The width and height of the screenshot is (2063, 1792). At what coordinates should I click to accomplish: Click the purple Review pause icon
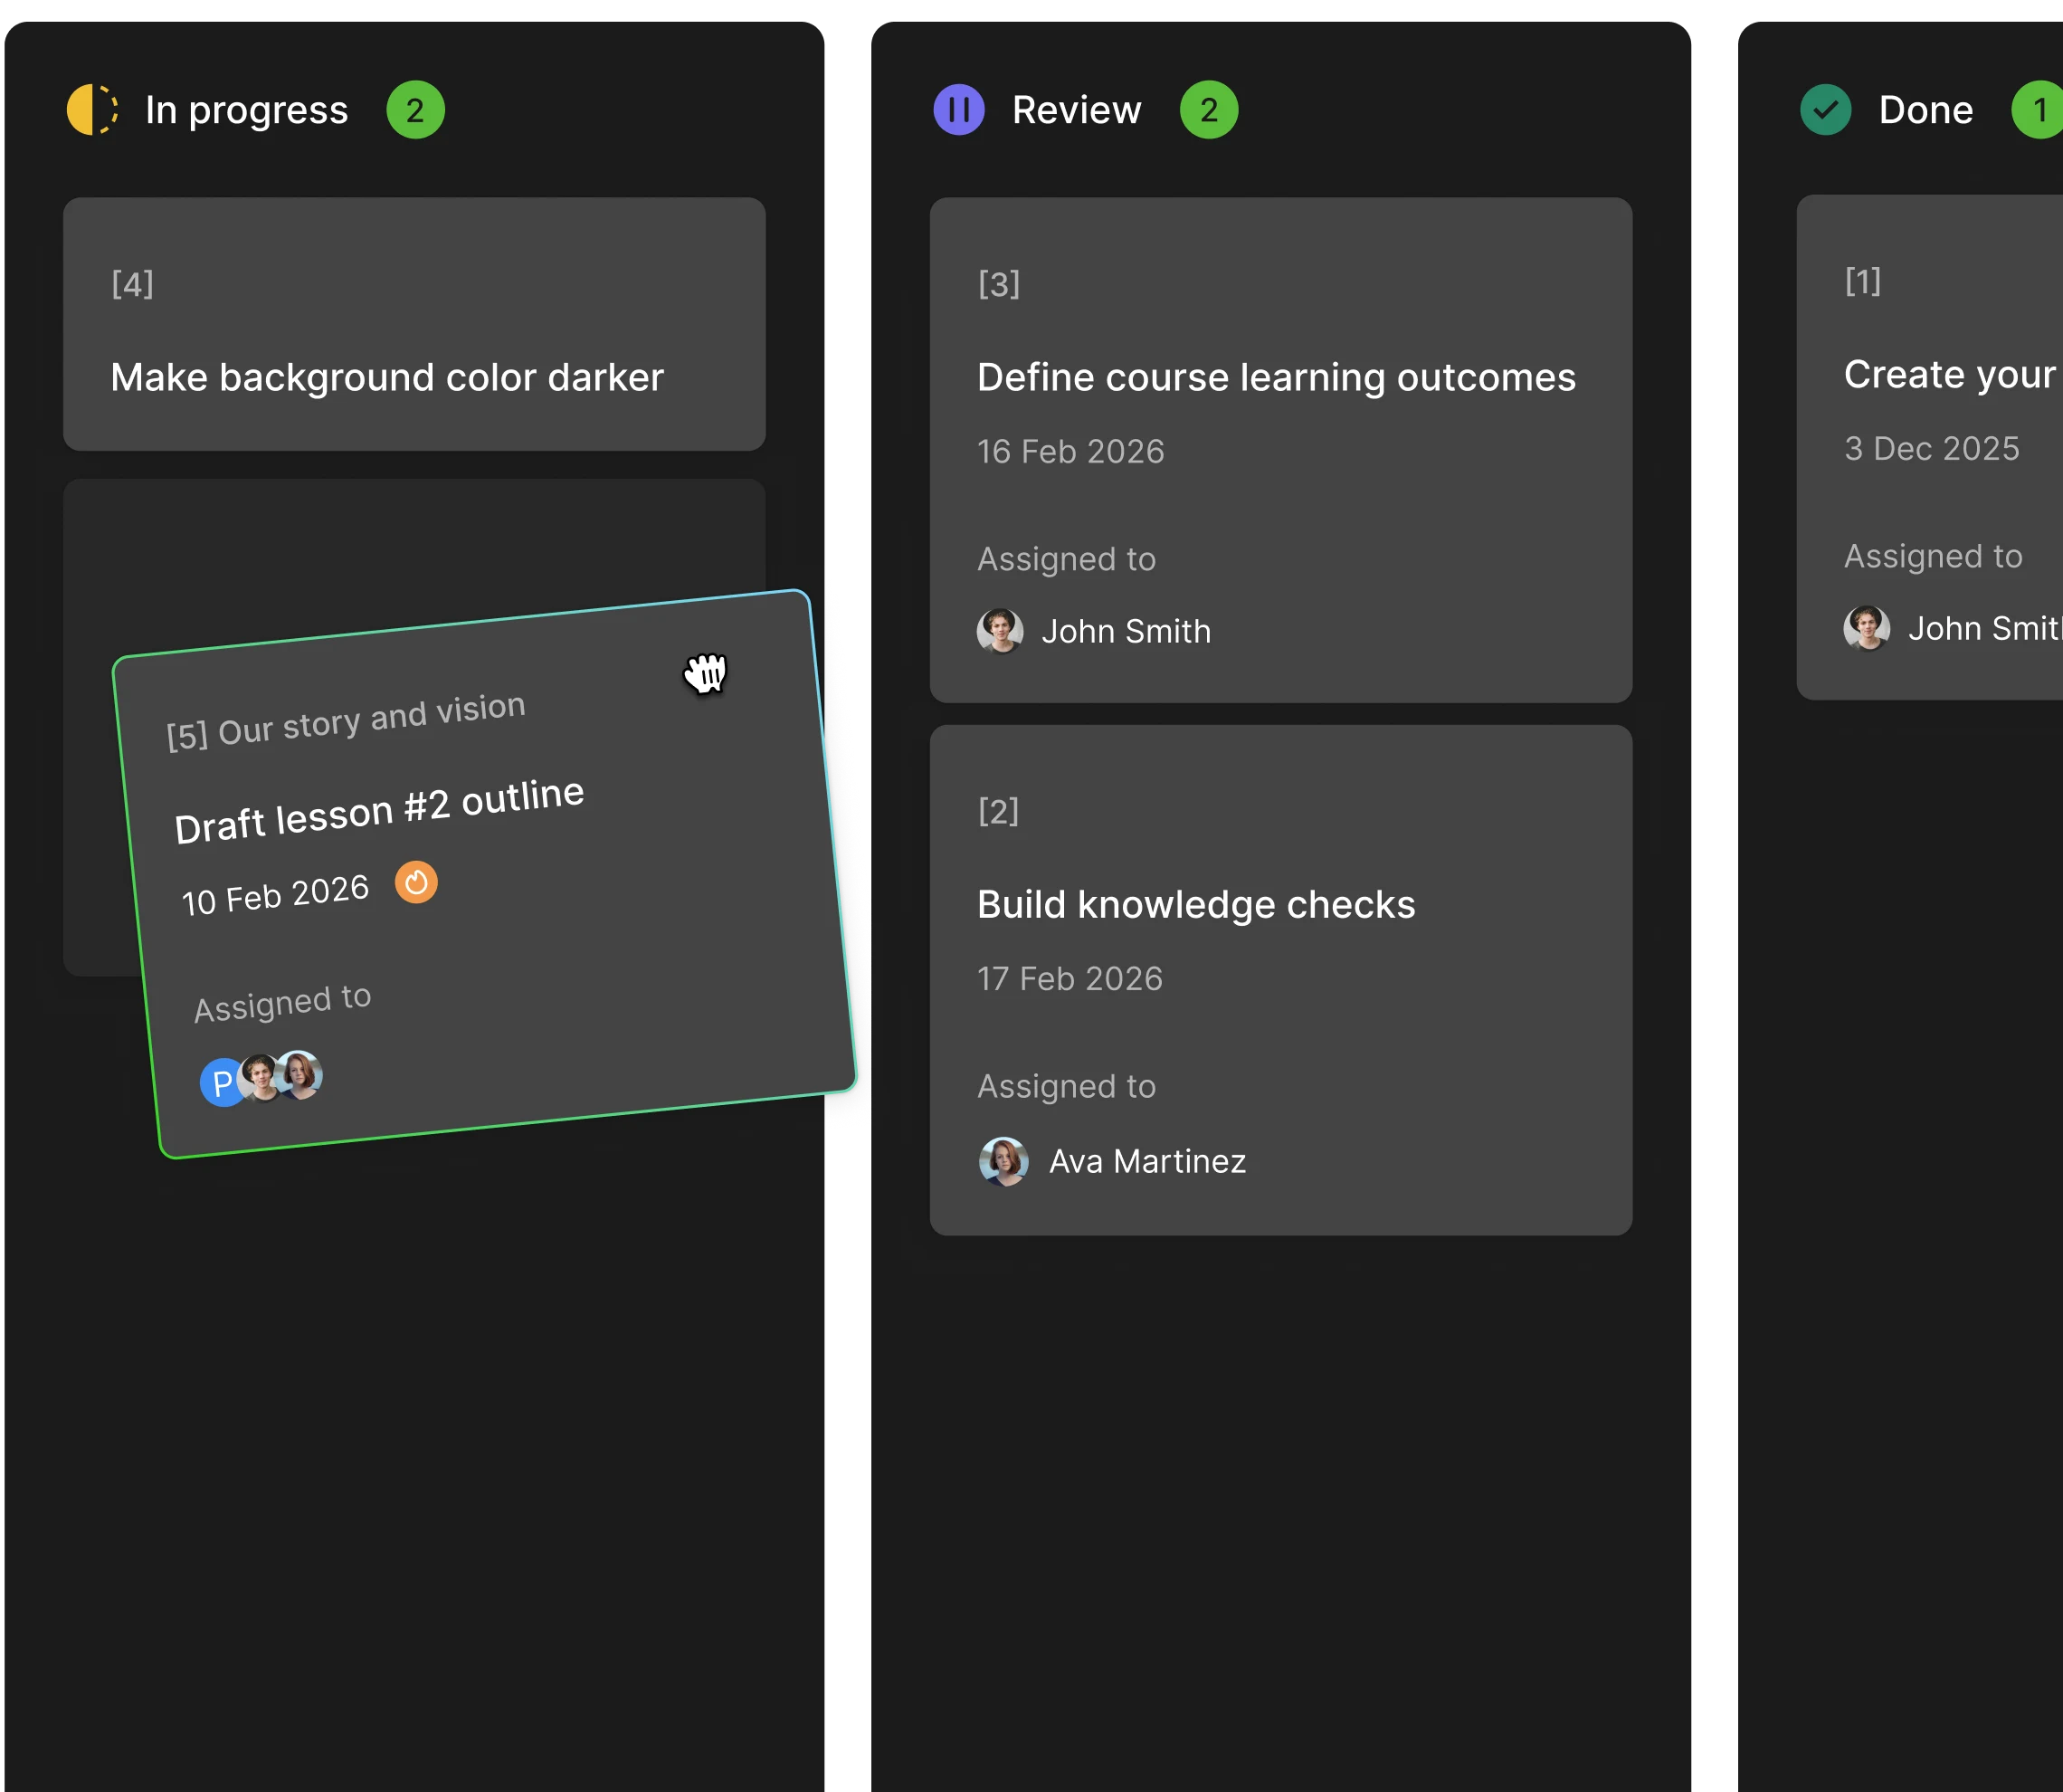958,110
